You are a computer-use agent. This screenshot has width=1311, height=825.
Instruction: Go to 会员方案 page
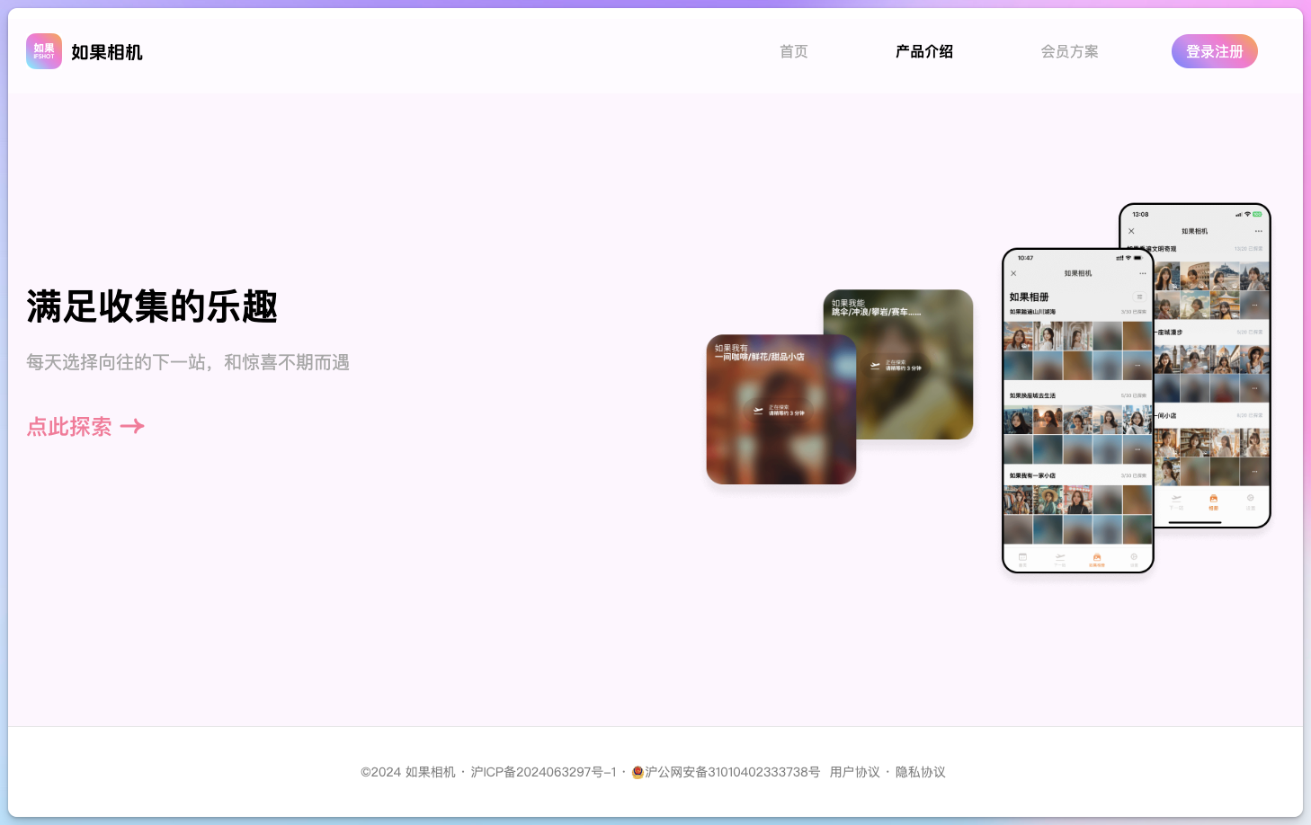pos(1070,51)
